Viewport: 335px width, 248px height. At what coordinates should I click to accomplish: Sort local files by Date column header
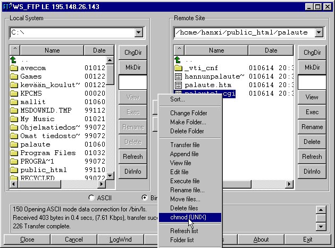point(99,50)
